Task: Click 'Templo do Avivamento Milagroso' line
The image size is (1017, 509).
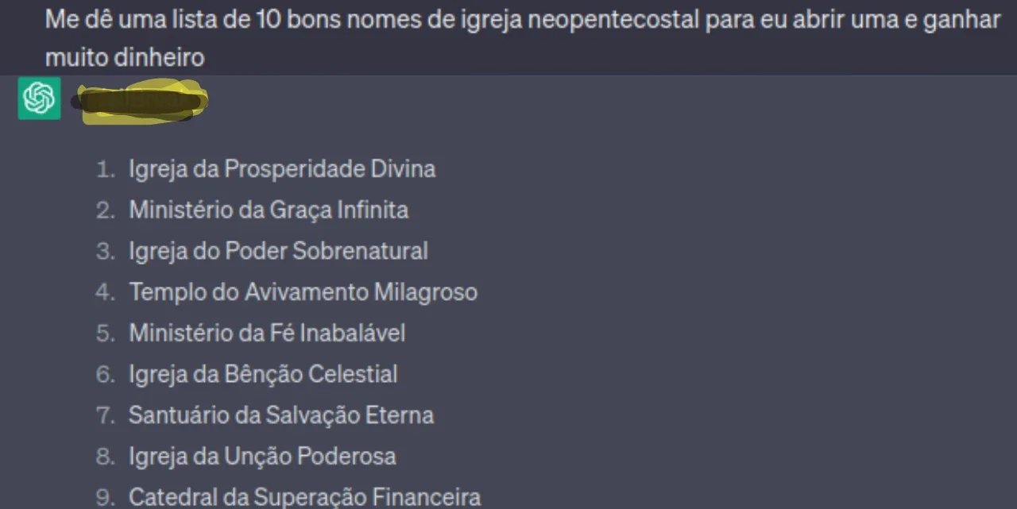Action: (303, 292)
